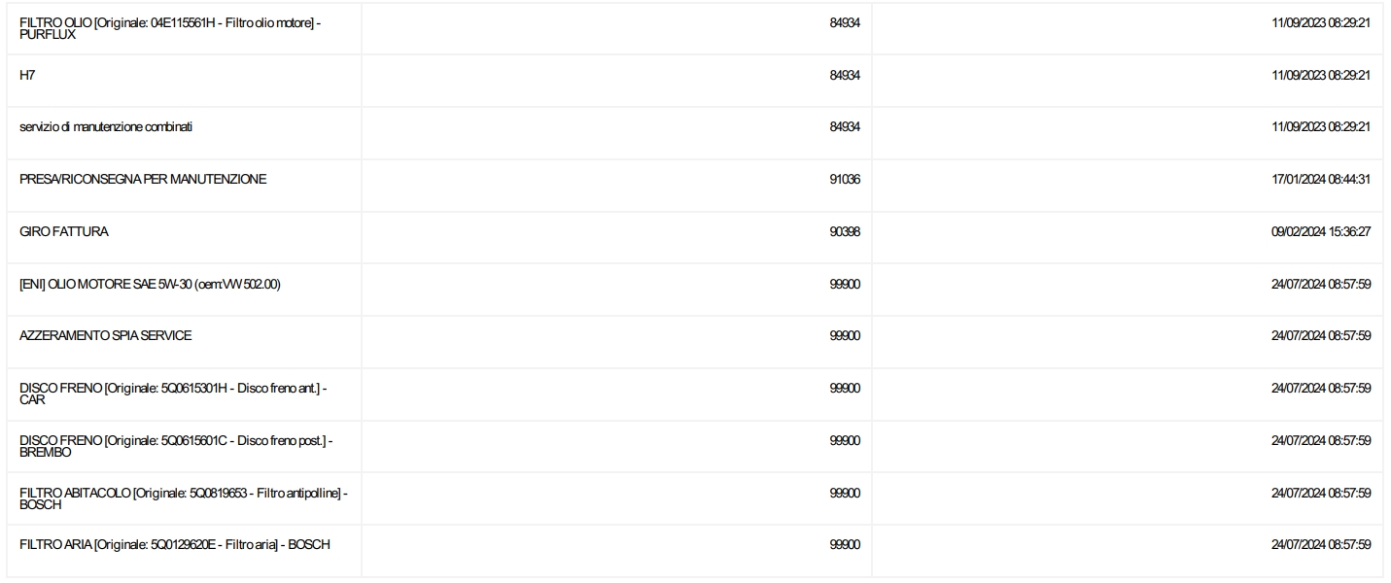Click mileage value 90398

tap(845, 231)
